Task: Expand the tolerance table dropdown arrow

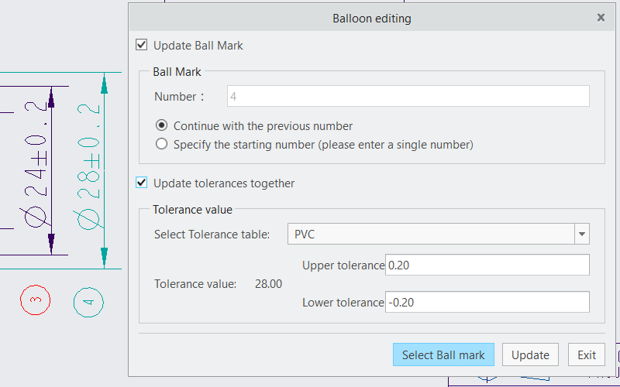Action: [581, 235]
